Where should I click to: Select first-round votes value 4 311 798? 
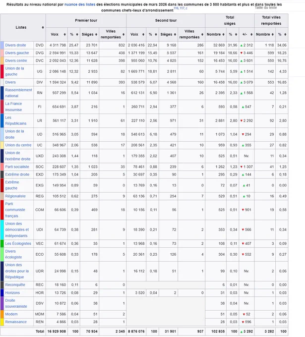[58, 45]
